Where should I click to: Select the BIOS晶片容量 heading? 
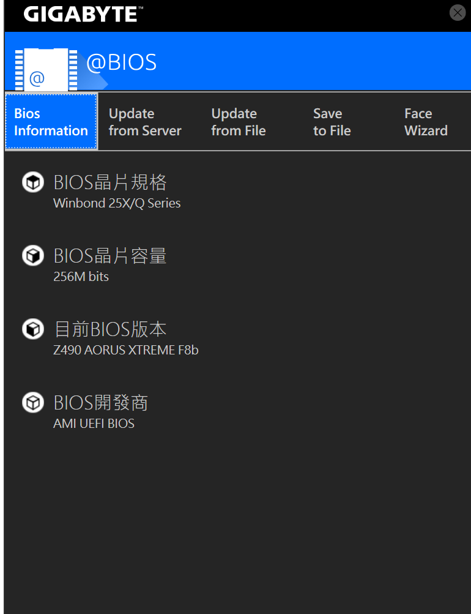pyautogui.click(x=110, y=256)
